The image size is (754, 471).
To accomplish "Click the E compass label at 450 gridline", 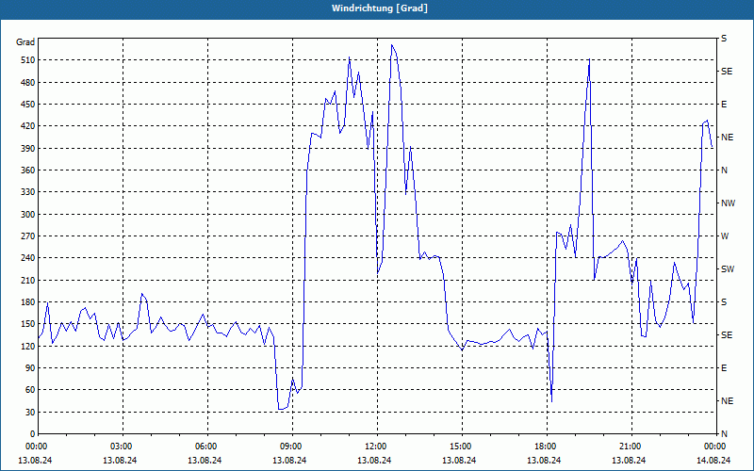I will (x=724, y=105).
